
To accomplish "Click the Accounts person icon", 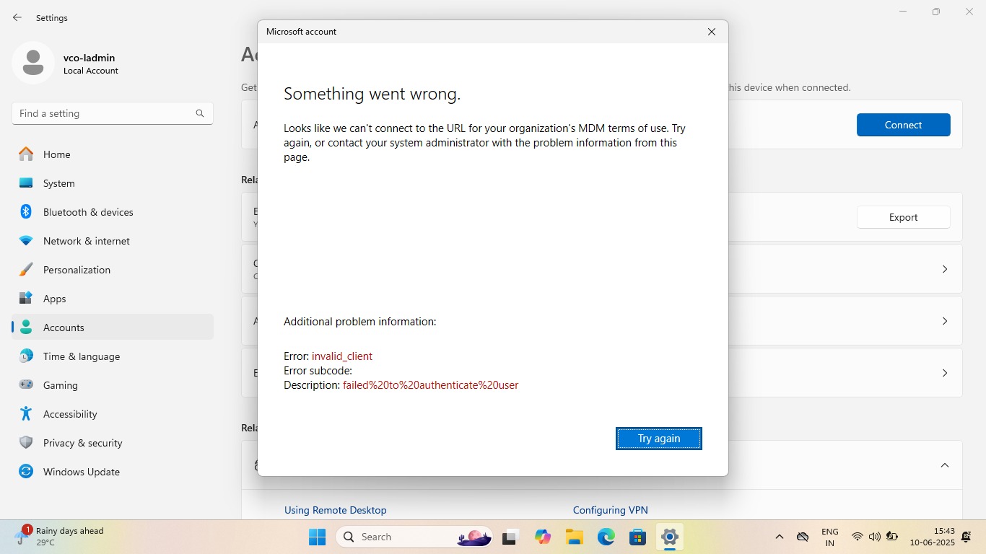I will [26, 327].
